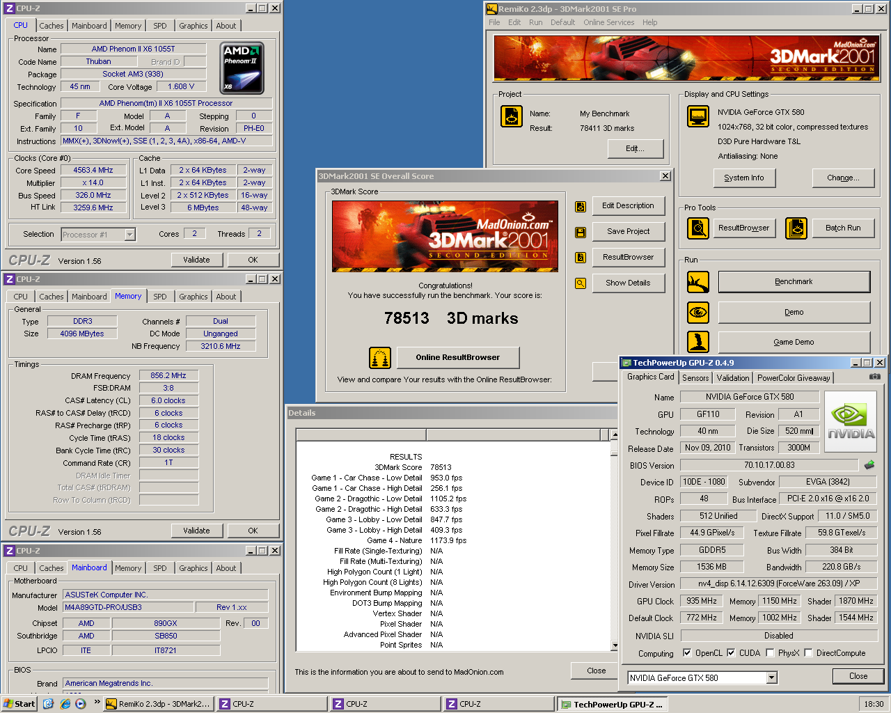Click the Project icon beside My Benchmark
891x713 pixels.
(512, 116)
